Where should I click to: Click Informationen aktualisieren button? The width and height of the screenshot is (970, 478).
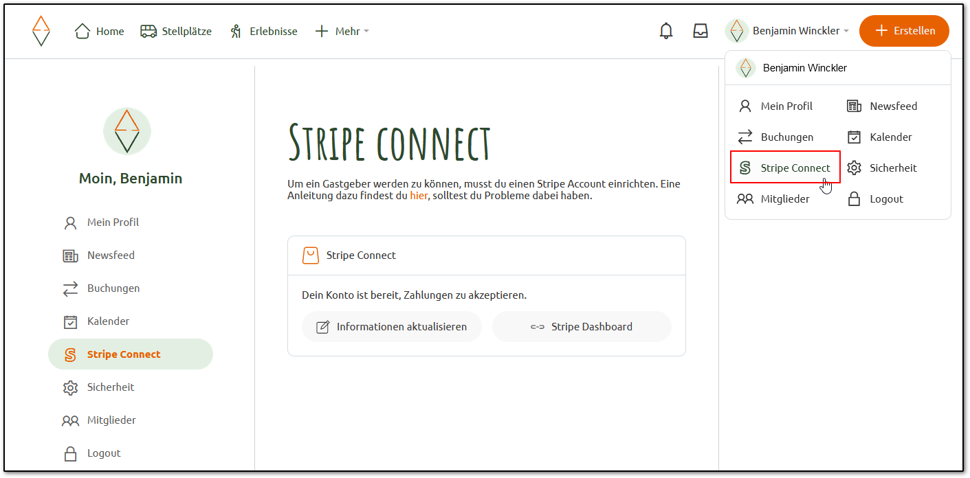(x=391, y=327)
